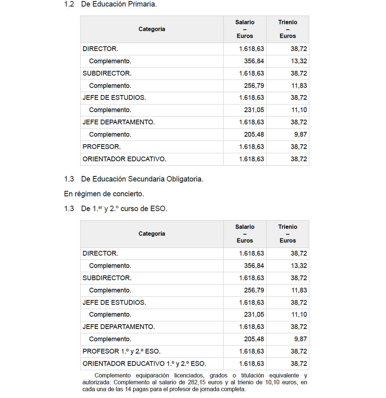Click Trienio Euros header in the ESO table

(288, 234)
